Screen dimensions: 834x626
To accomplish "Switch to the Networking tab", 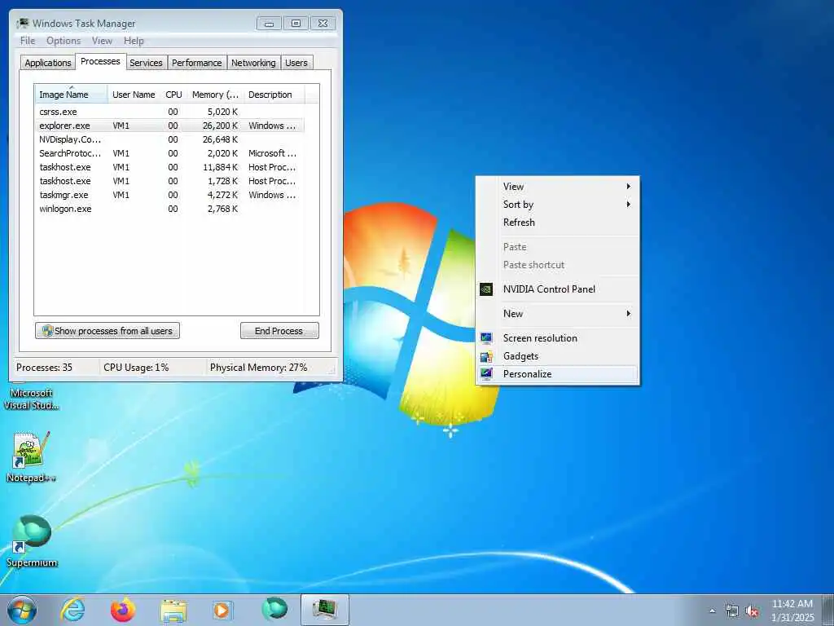I will tap(254, 63).
